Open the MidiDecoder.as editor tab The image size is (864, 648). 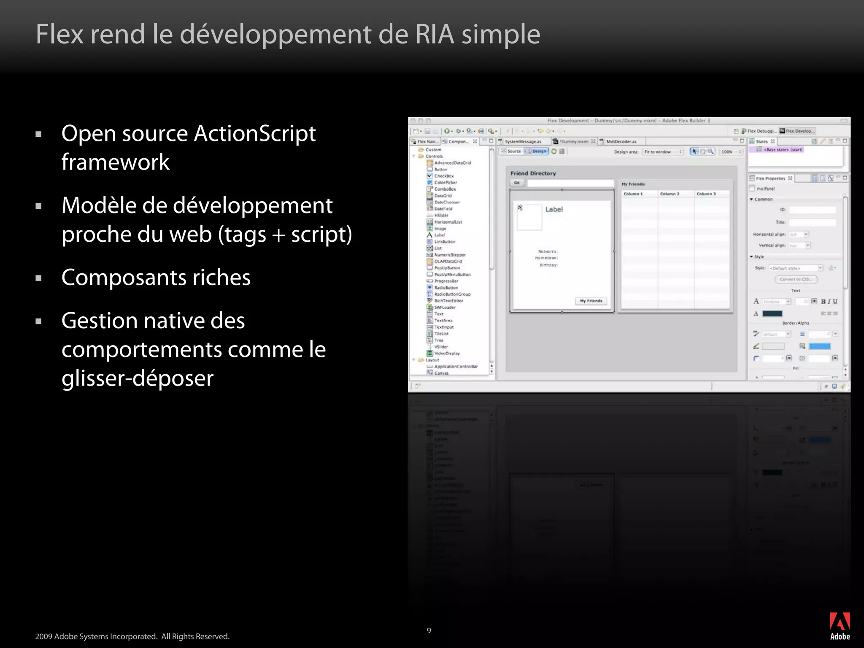(x=621, y=141)
